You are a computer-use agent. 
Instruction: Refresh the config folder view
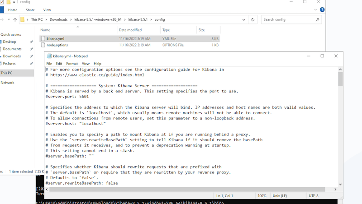[x=253, y=19]
